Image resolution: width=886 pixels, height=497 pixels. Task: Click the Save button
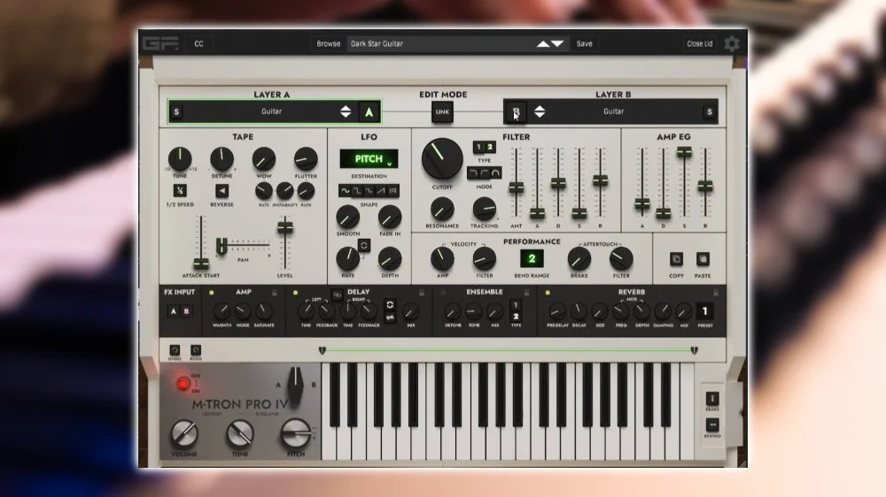pyautogui.click(x=584, y=43)
